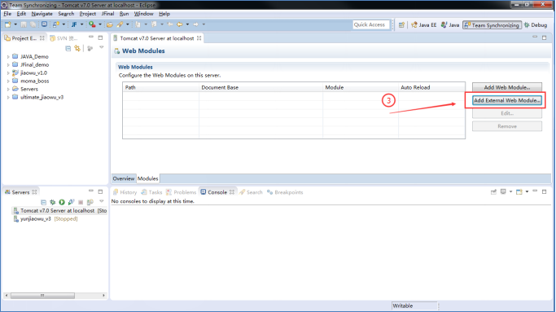Open the Window menu
Viewport: 556px width, 312px height.
tap(143, 14)
